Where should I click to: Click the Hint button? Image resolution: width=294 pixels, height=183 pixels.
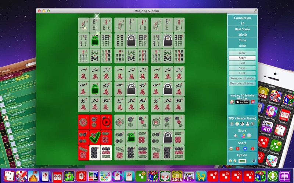coord(242,73)
